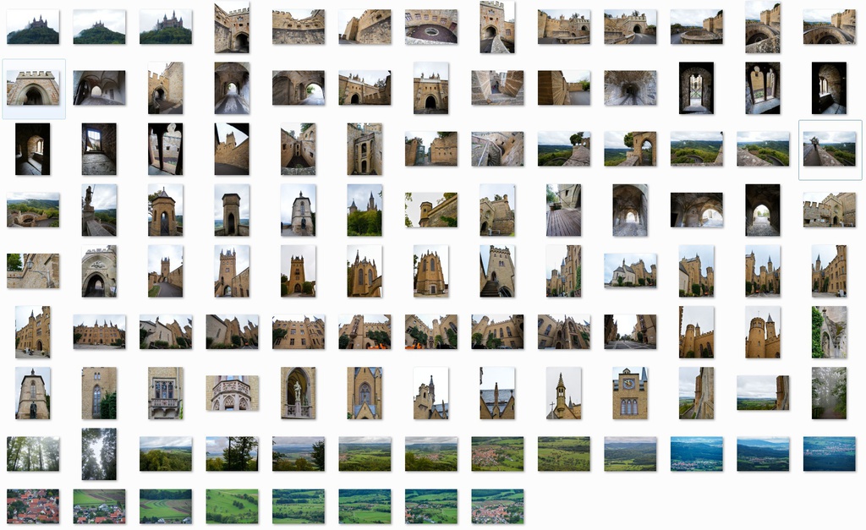The height and width of the screenshot is (530, 866).
Task: Open the statue silhouette against sky photo
Action: coord(100,210)
